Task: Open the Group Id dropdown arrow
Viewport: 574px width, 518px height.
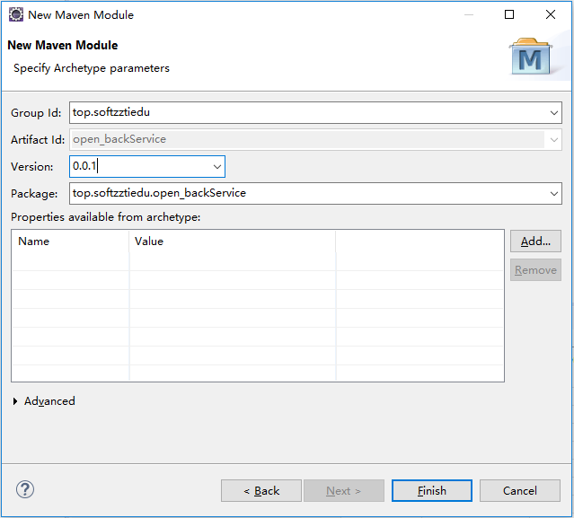Action: (x=554, y=113)
